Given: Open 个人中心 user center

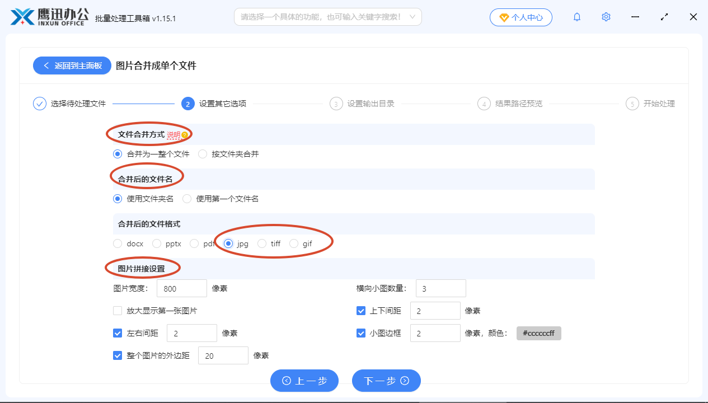Looking at the screenshot, I should (521, 17).
